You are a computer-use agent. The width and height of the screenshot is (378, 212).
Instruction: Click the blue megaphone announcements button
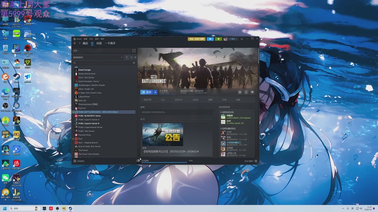click(x=210, y=39)
